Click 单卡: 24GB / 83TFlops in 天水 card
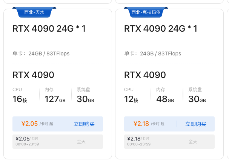The image size is (229, 162). point(41,53)
